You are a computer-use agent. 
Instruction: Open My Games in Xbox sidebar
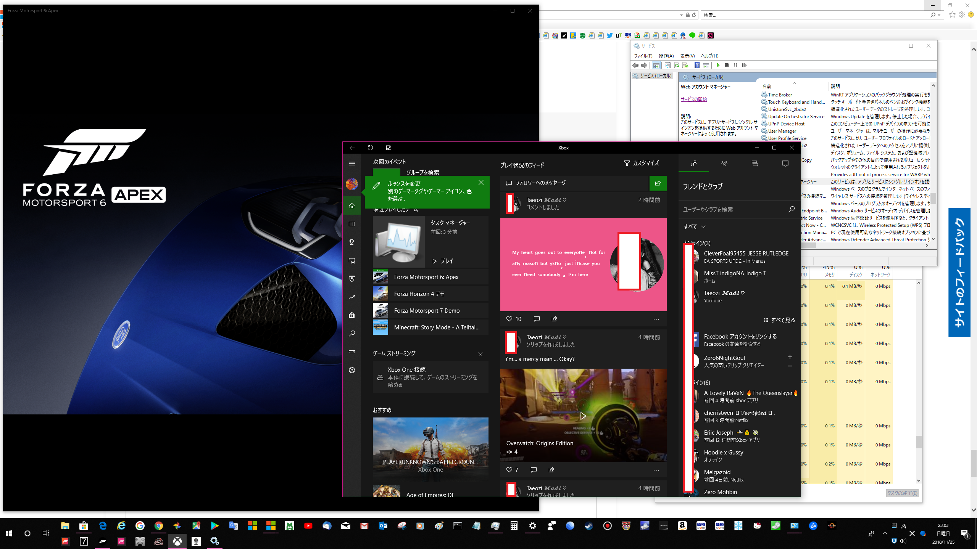coord(352,224)
